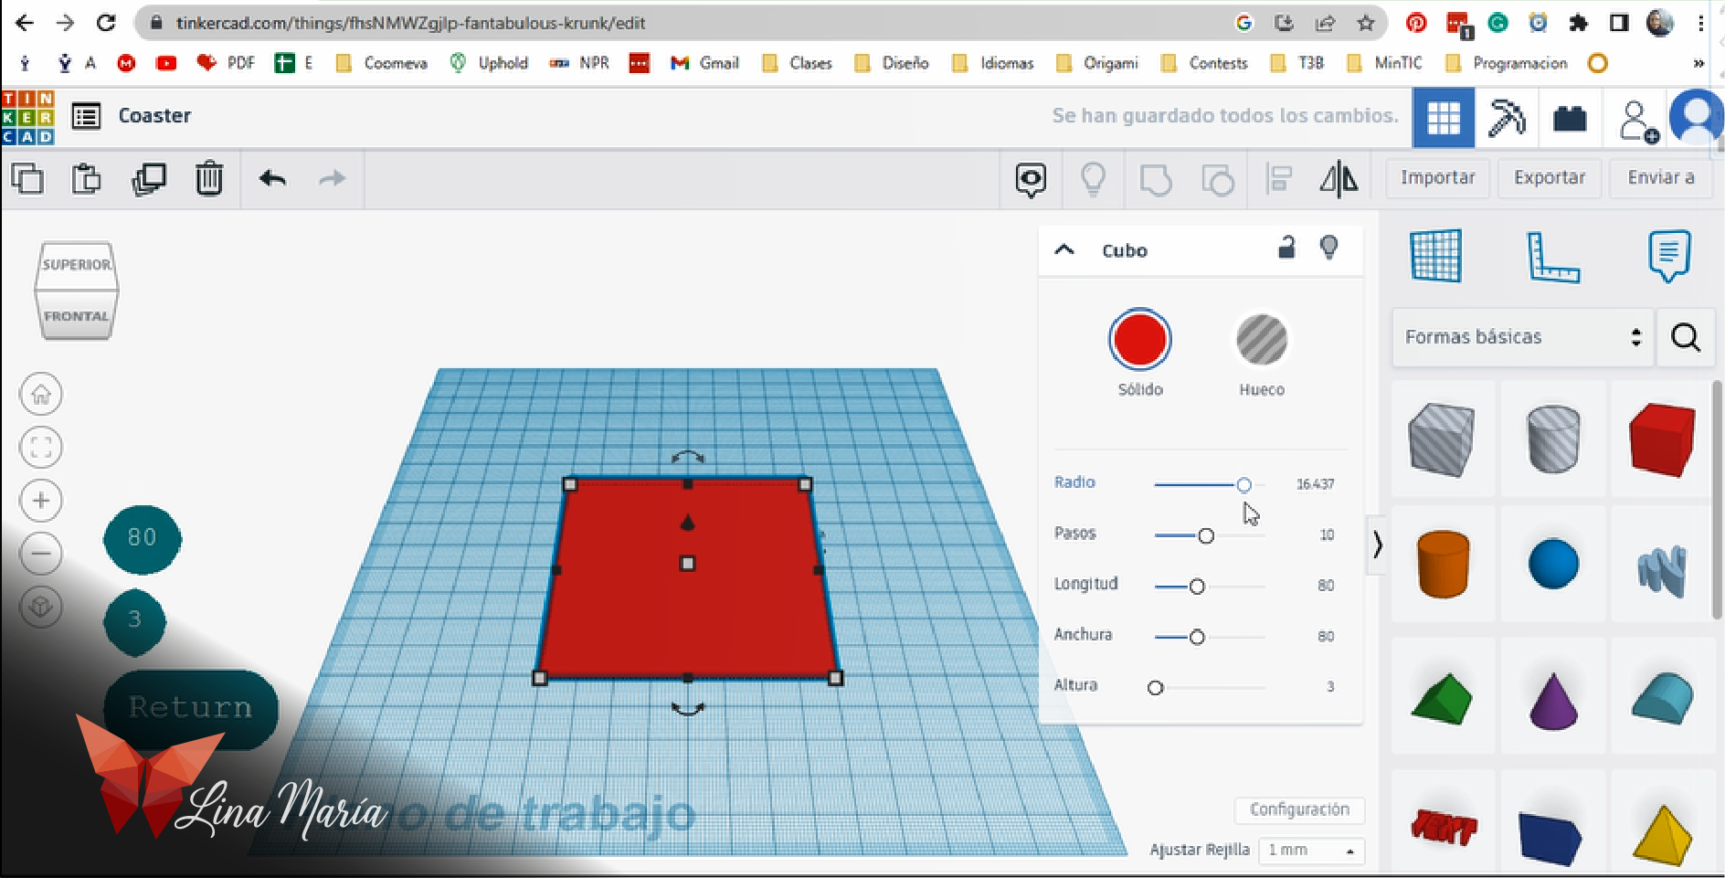Go to home view
The width and height of the screenshot is (1725, 878).
point(41,395)
